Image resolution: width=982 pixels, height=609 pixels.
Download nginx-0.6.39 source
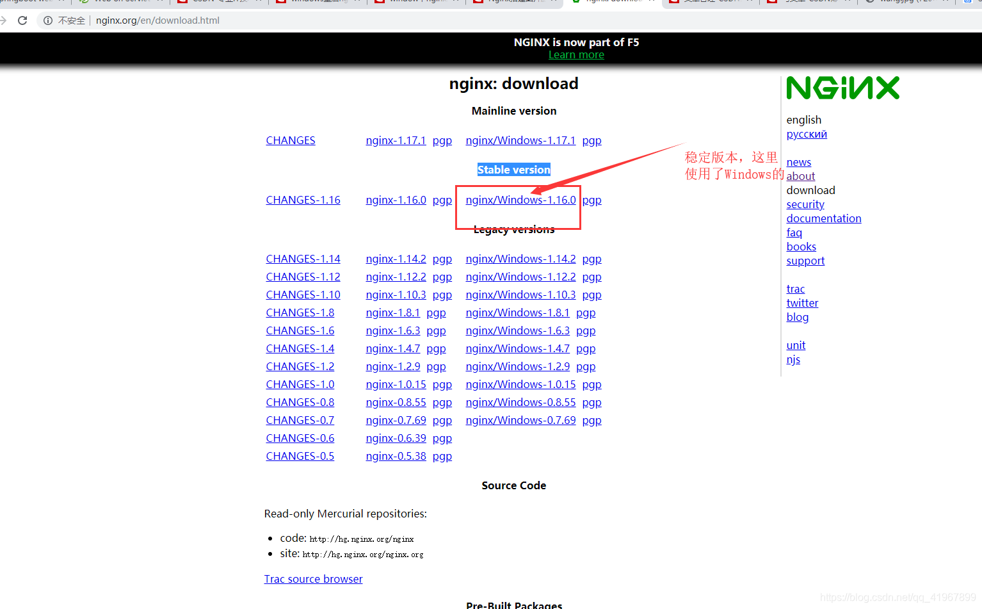click(x=396, y=438)
